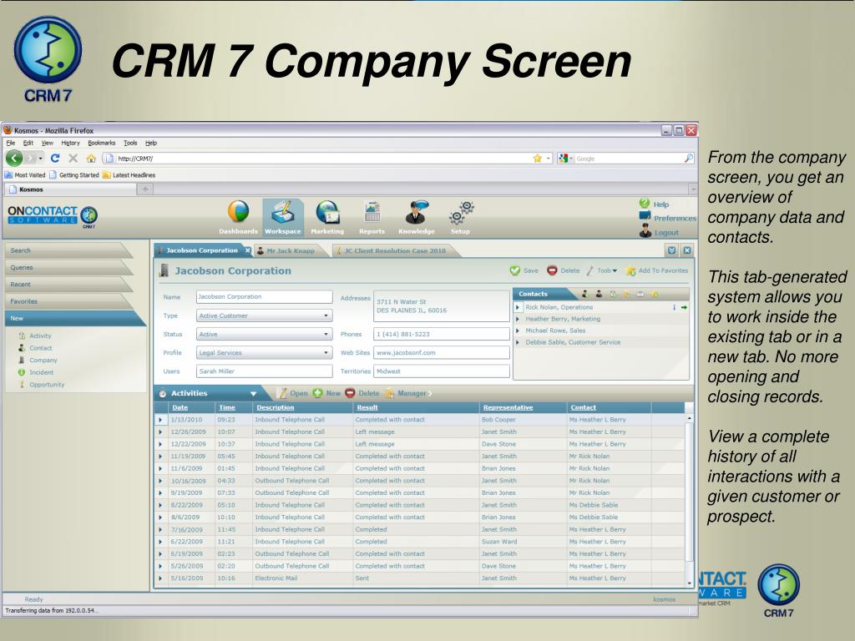Open the Marketing globe icon
This screenshot has width=855, height=641.
327,212
